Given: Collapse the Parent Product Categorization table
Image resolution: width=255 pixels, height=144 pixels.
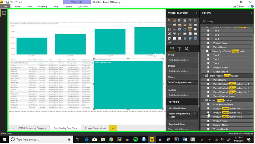Looking at the screenshot, I should pyautogui.click(x=203, y=76).
